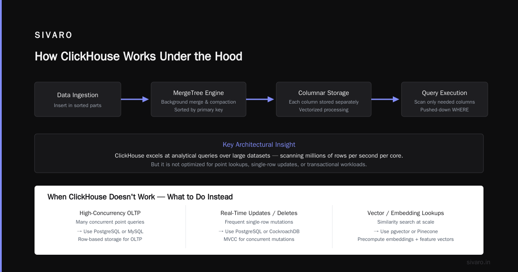Click the Key Architectural Insight heading
The width and height of the screenshot is (518, 272).
click(259, 145)
